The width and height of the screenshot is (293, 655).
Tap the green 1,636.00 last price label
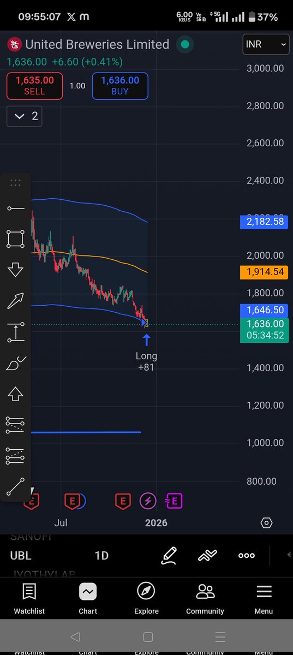[263, 329]
